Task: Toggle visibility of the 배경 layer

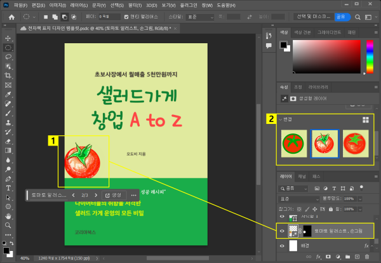Action: 283,245
